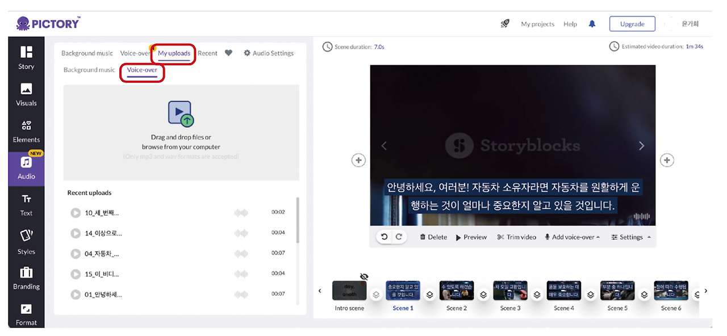Screen dimensions: 727x336
Task: Play the 14_이상으로 audio upload
Action: (x=76, y=233)
